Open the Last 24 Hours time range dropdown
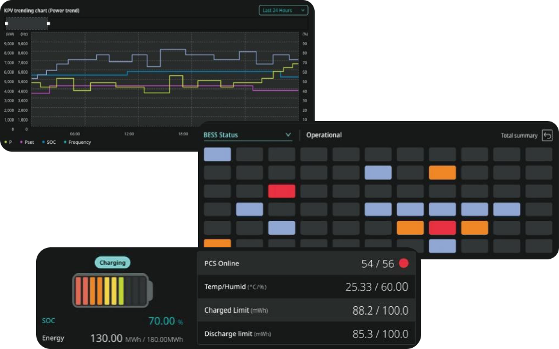 (x=283, y=10)
